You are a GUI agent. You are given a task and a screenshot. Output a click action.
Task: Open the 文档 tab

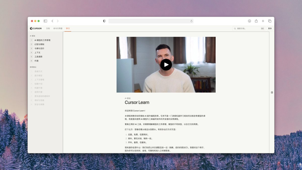48,28
